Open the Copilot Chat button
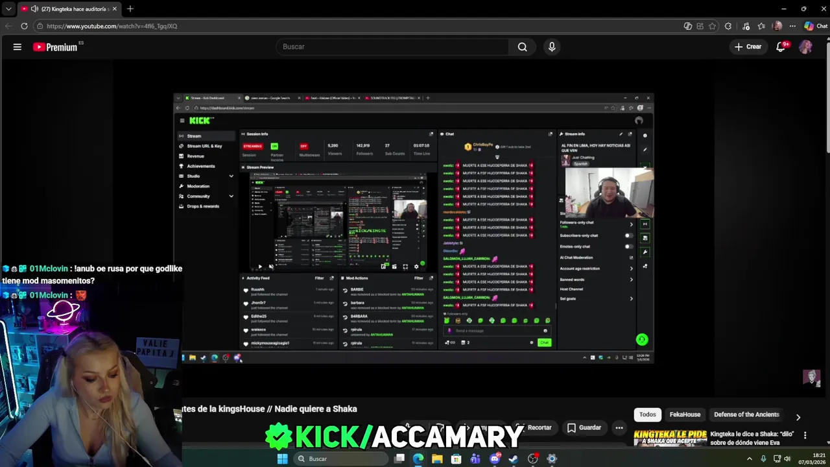This screenshot has width=830, height=467. coord(816,26)
